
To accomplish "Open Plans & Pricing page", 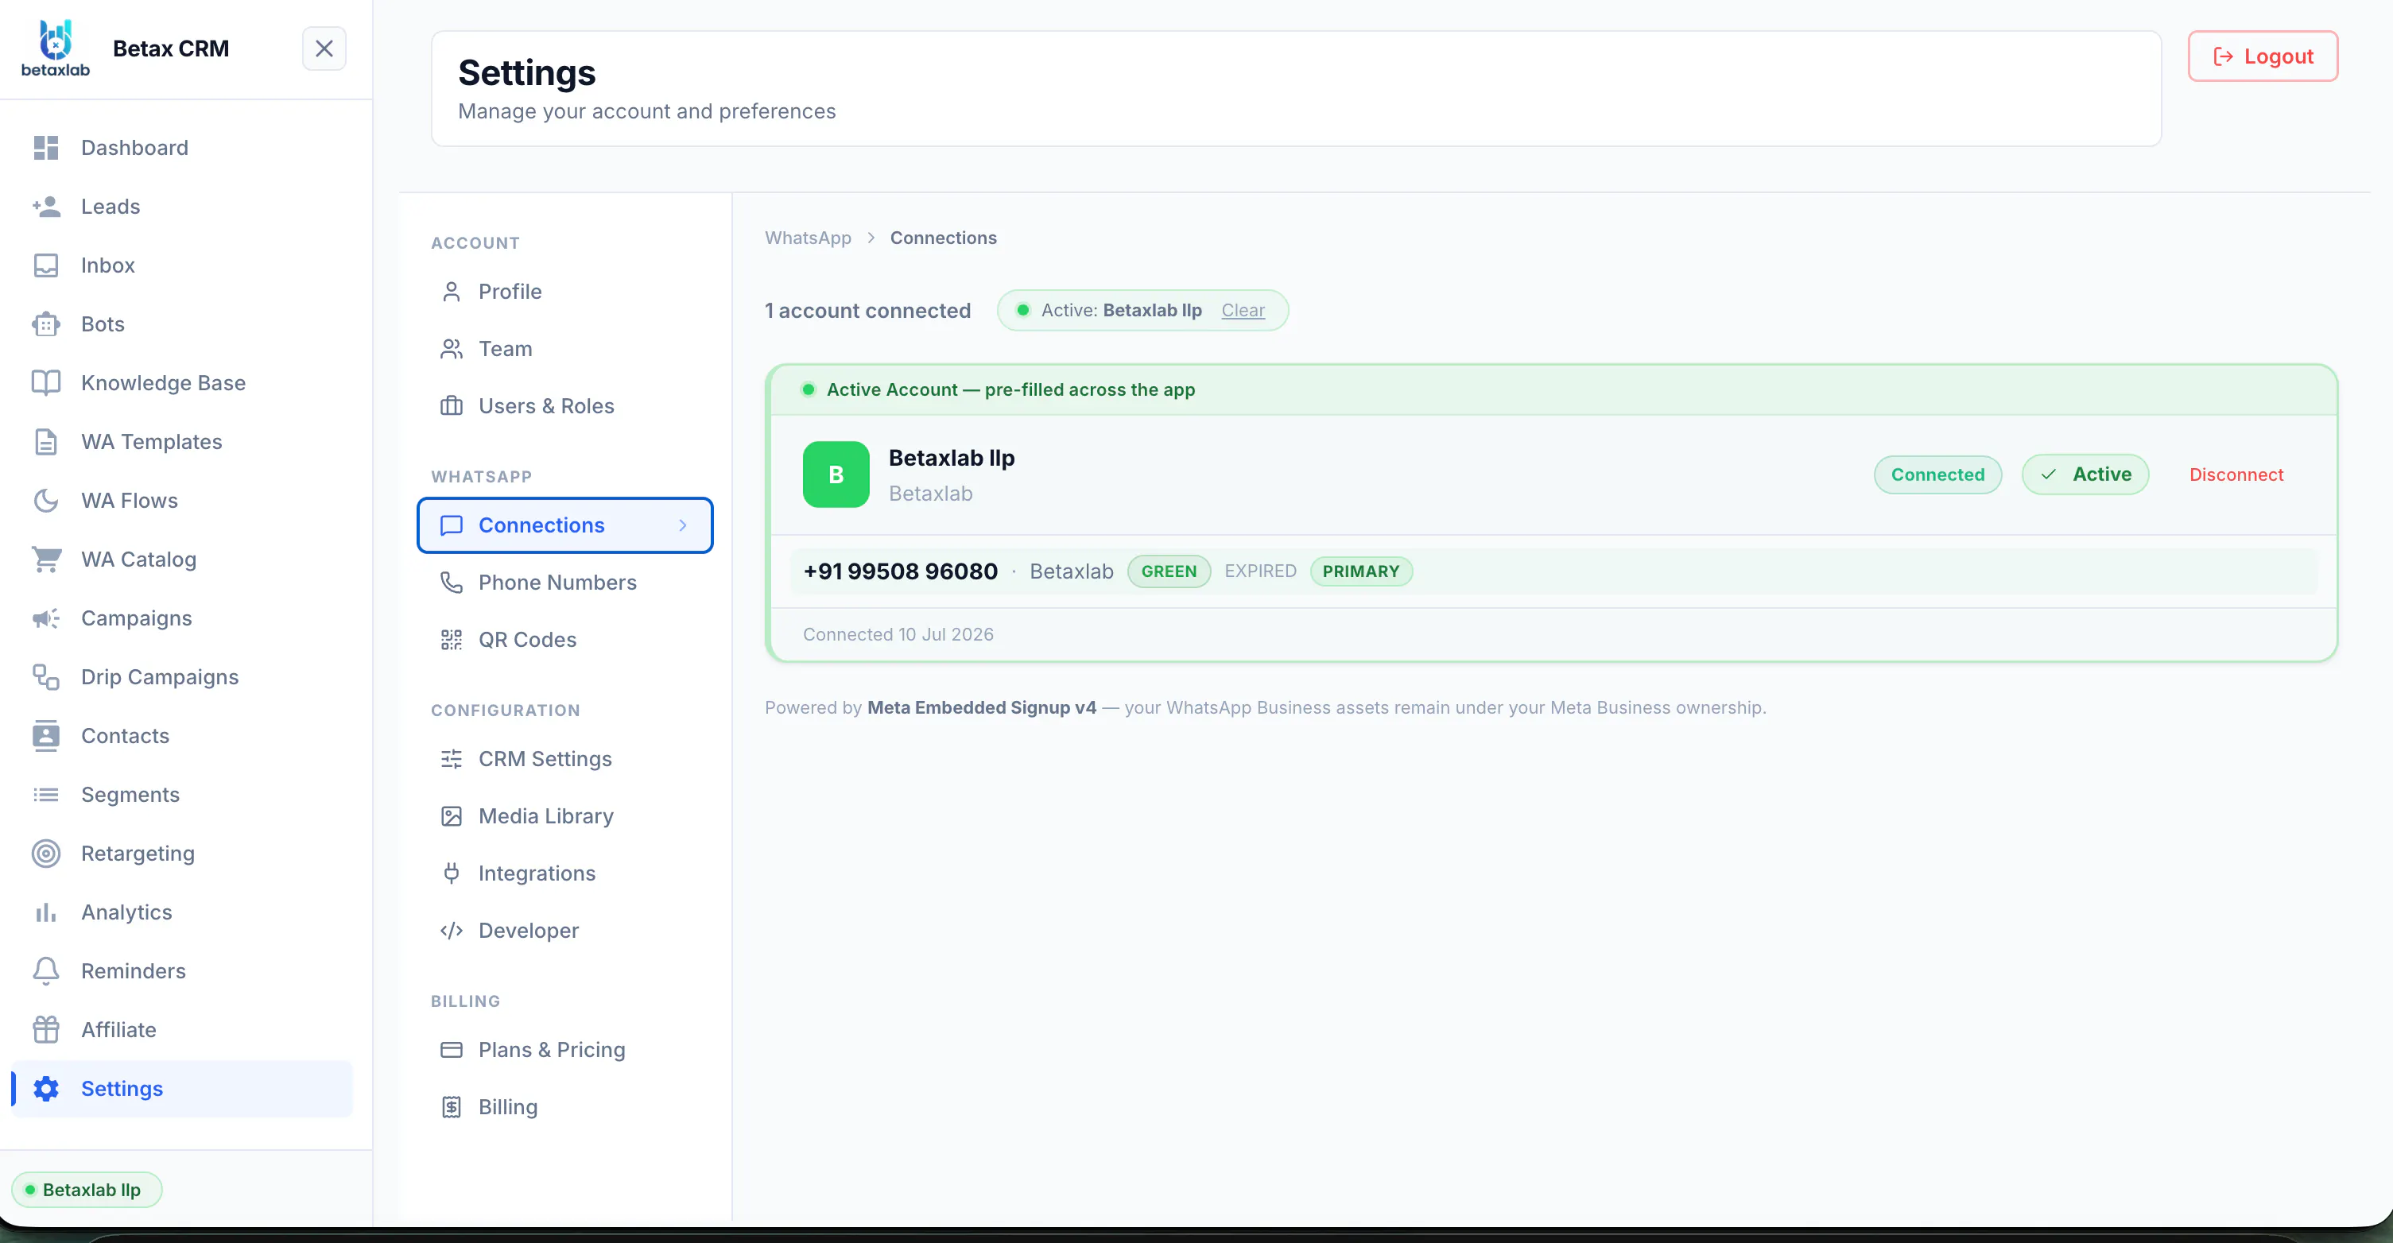I will [564, 1050].
